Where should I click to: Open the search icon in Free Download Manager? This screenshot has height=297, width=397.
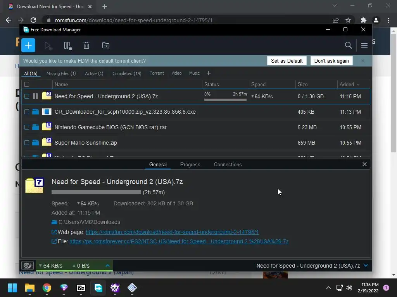tap(349, 46)
